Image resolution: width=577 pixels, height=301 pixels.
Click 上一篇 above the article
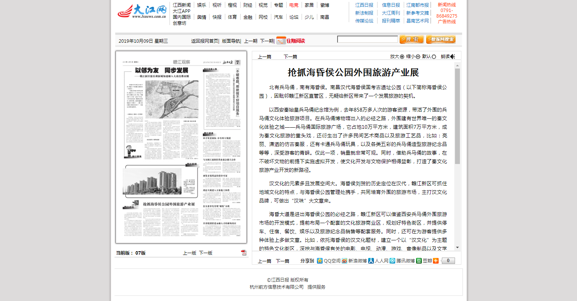click(x=265, y=57)
